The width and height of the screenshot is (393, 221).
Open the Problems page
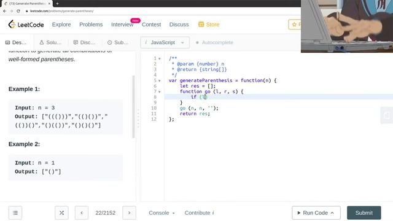[91, 25]
